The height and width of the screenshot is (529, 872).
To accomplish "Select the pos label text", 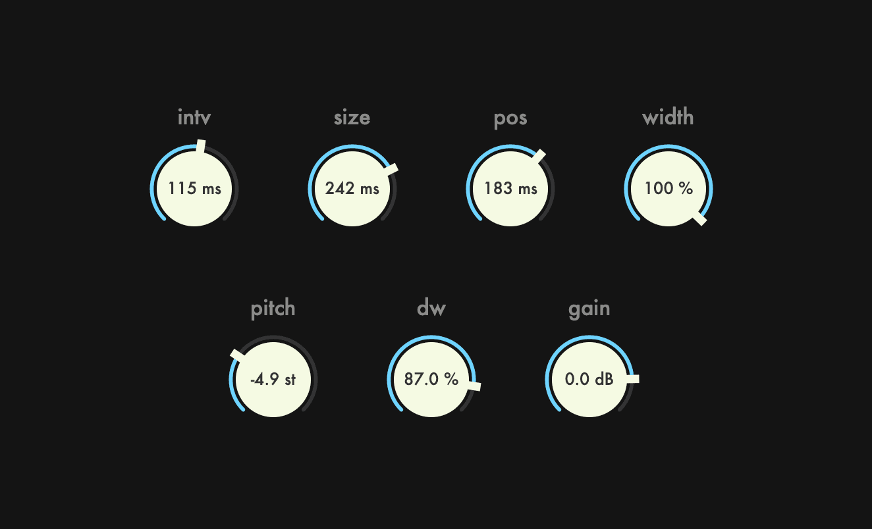I will click(510, 118).
